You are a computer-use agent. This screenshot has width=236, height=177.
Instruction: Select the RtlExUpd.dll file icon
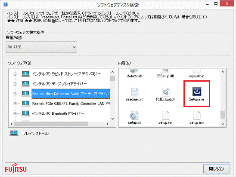point(165,92)
